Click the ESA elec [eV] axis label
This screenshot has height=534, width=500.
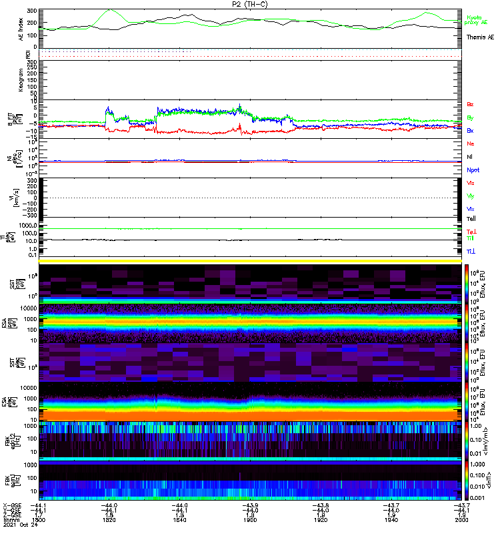point(10,401)
